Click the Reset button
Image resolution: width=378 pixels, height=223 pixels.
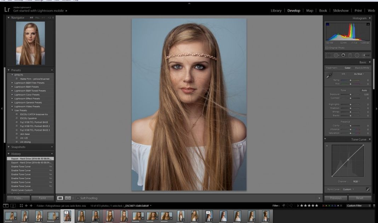coord(360,198)
